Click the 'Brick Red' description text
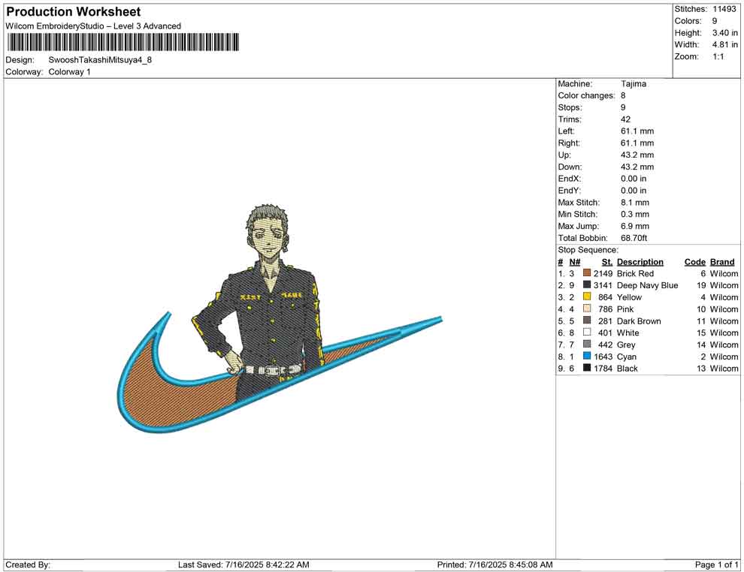744x572 pixels. tap(635, 273)
